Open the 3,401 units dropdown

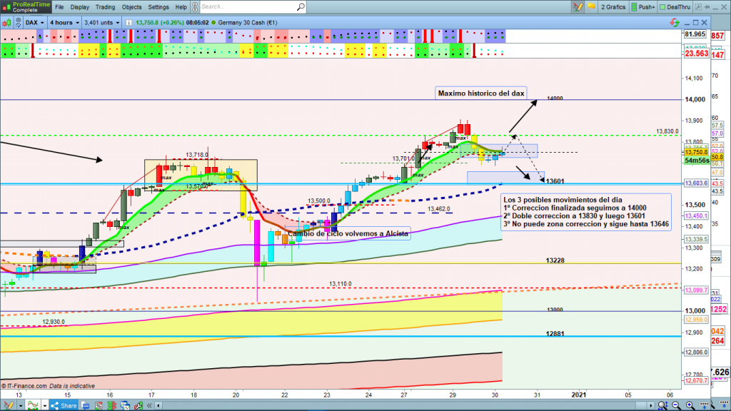pyautogui.click(x=101, y=22)
